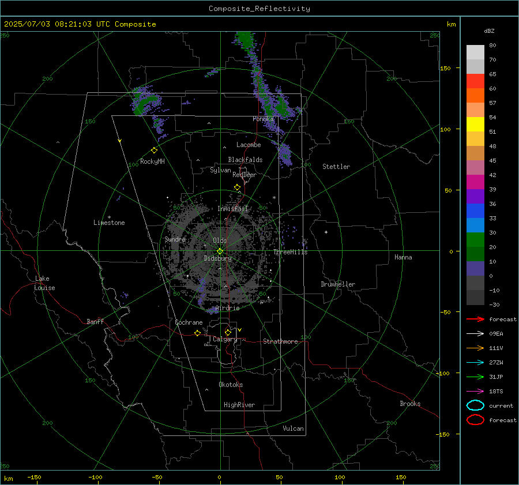Select the light gray 70-80 dBZ swatch

[x=475, y=52]
